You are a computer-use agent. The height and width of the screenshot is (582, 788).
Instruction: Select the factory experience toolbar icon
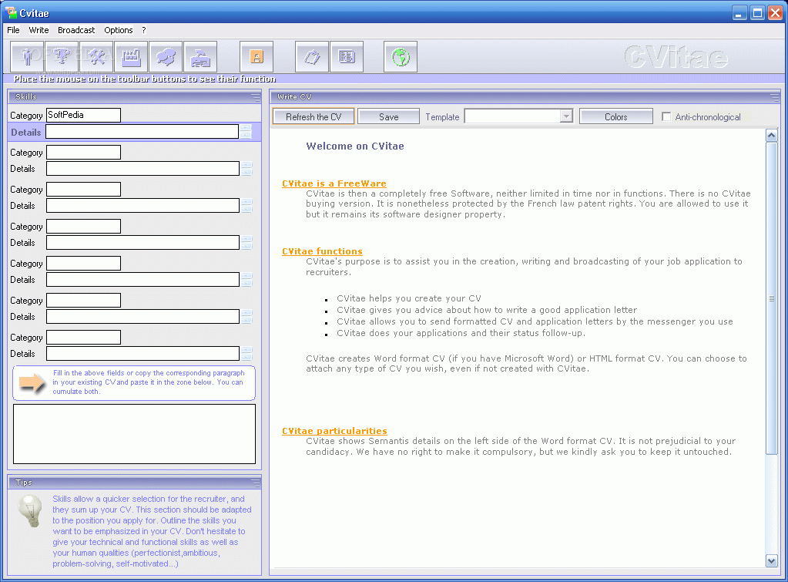(131, 57)
